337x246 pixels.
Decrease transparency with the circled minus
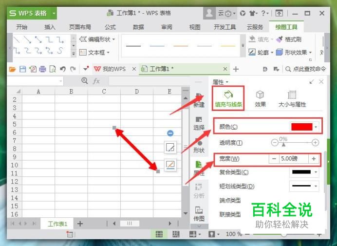pyautogui.click(x=275, y=142)
